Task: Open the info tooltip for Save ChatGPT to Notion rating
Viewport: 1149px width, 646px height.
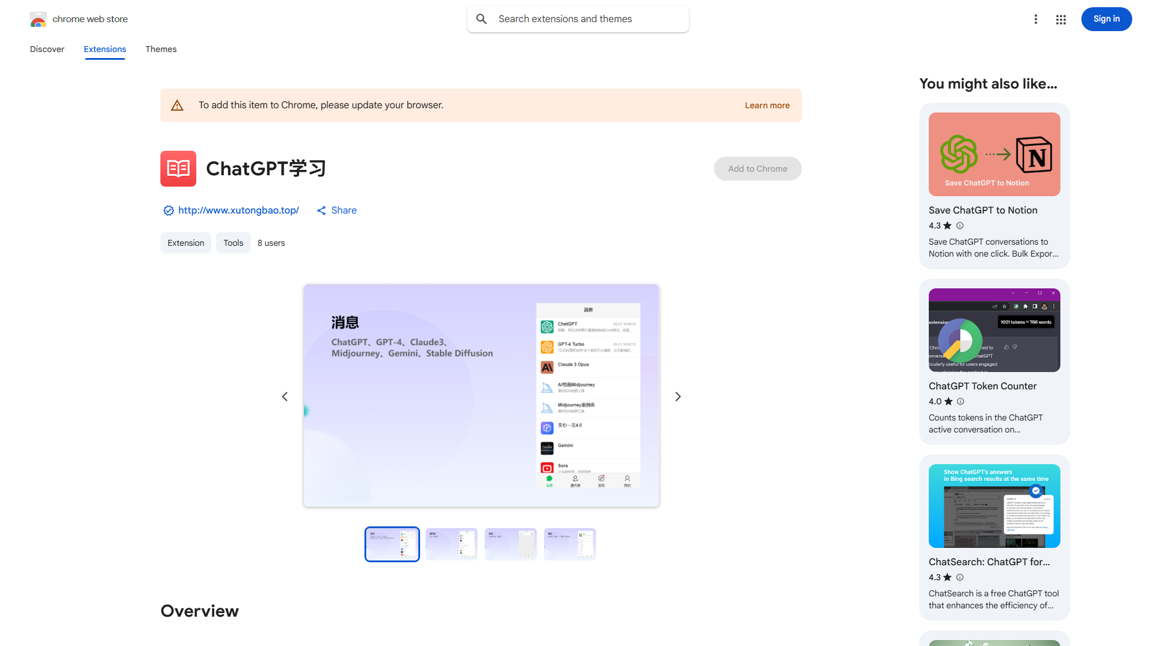Action: [959, 226]
